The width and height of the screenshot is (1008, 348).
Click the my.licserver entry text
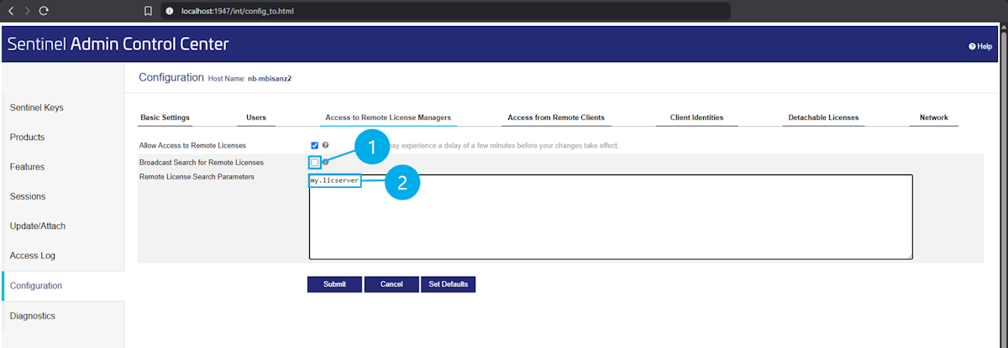pos(334,181)
